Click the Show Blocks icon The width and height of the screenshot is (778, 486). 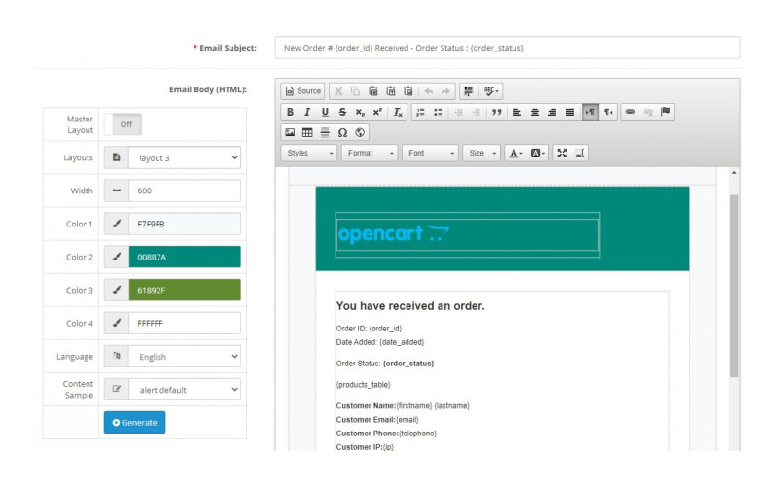[580, 154]
